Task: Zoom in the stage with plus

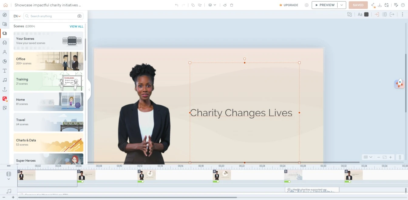Action: (x=391, y=157)
